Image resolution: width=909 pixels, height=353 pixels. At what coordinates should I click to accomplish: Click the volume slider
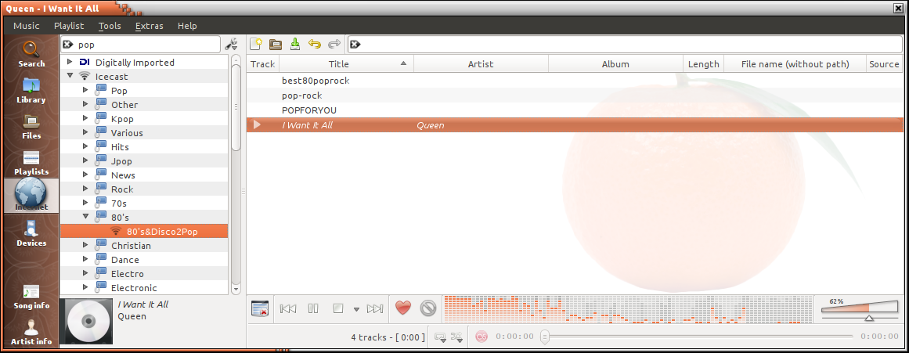859,308
